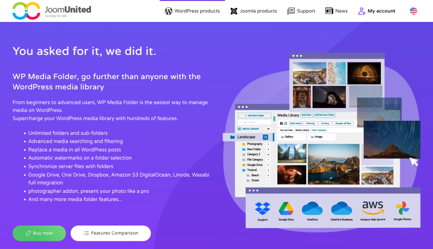Open the WordPress products menu
This screenshot has height=249, width=433.
192,11
